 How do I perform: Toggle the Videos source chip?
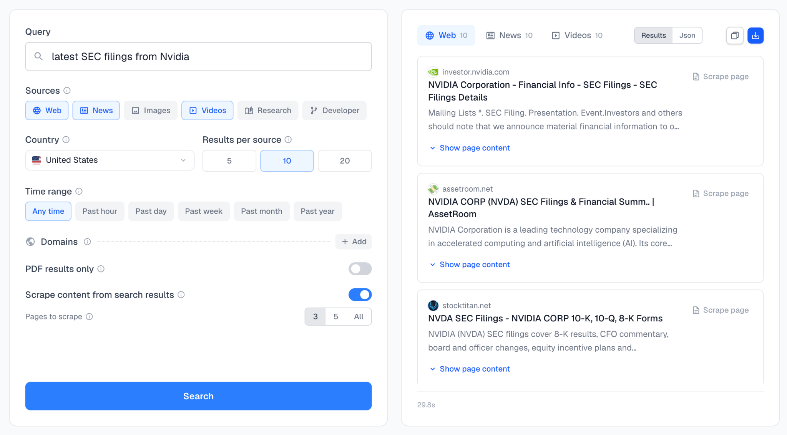(x=208, y=111)
